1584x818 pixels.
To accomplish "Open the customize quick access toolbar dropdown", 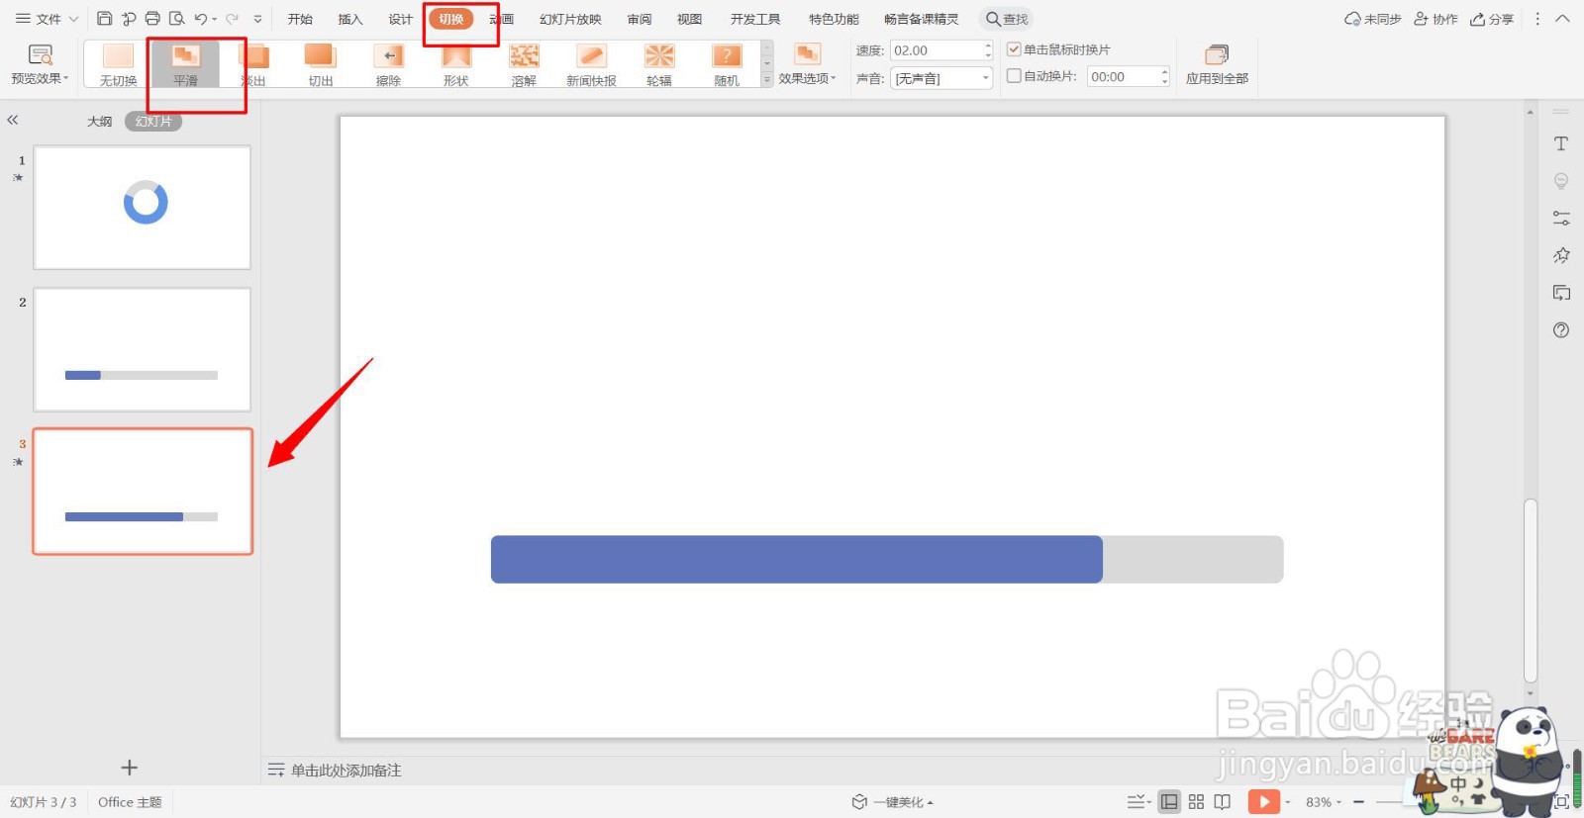I will point(257,19).
